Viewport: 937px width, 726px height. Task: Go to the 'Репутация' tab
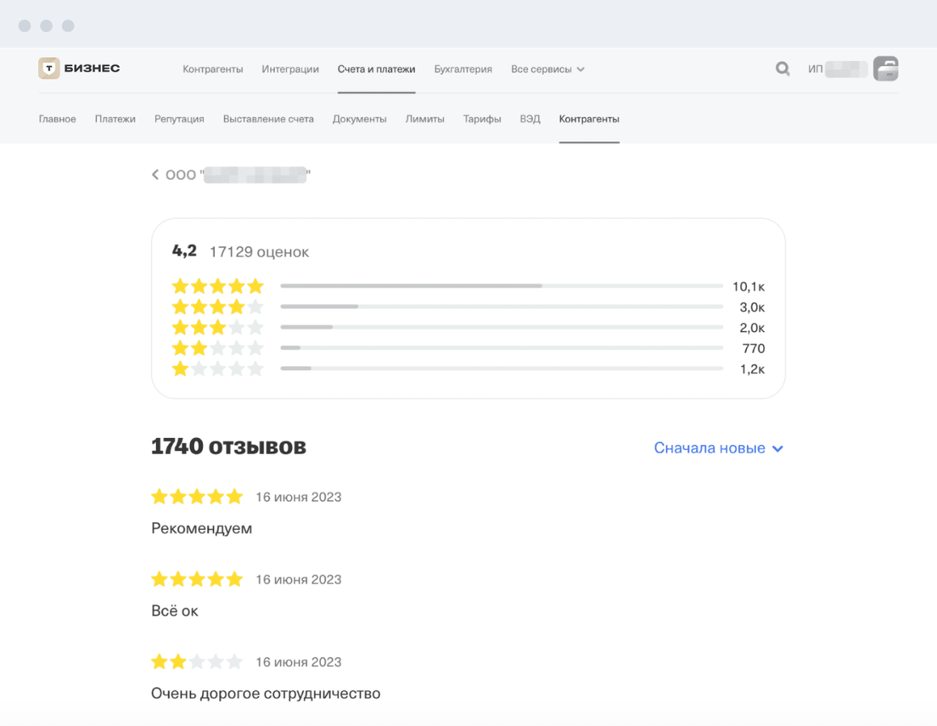click(179, 120)
